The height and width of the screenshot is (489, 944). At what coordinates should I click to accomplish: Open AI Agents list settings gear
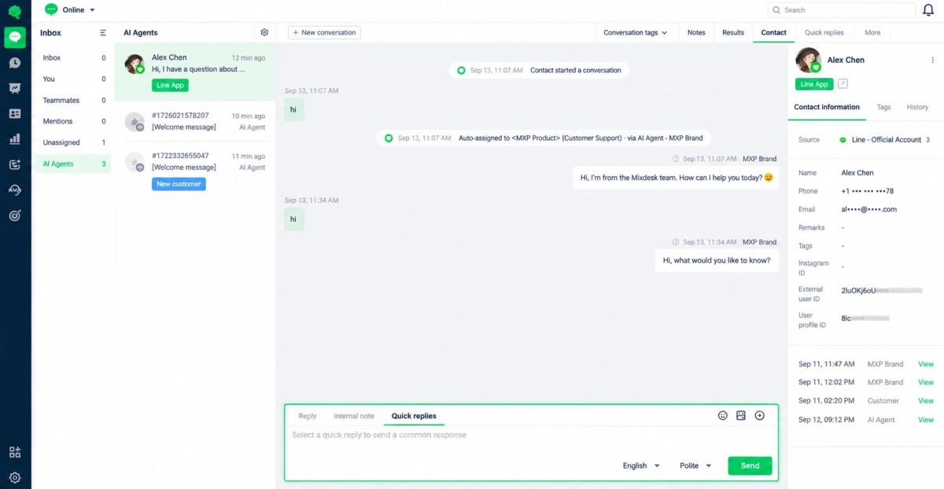point(264,33)
